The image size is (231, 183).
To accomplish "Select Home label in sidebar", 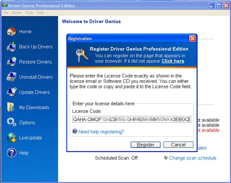I will 25,31.
